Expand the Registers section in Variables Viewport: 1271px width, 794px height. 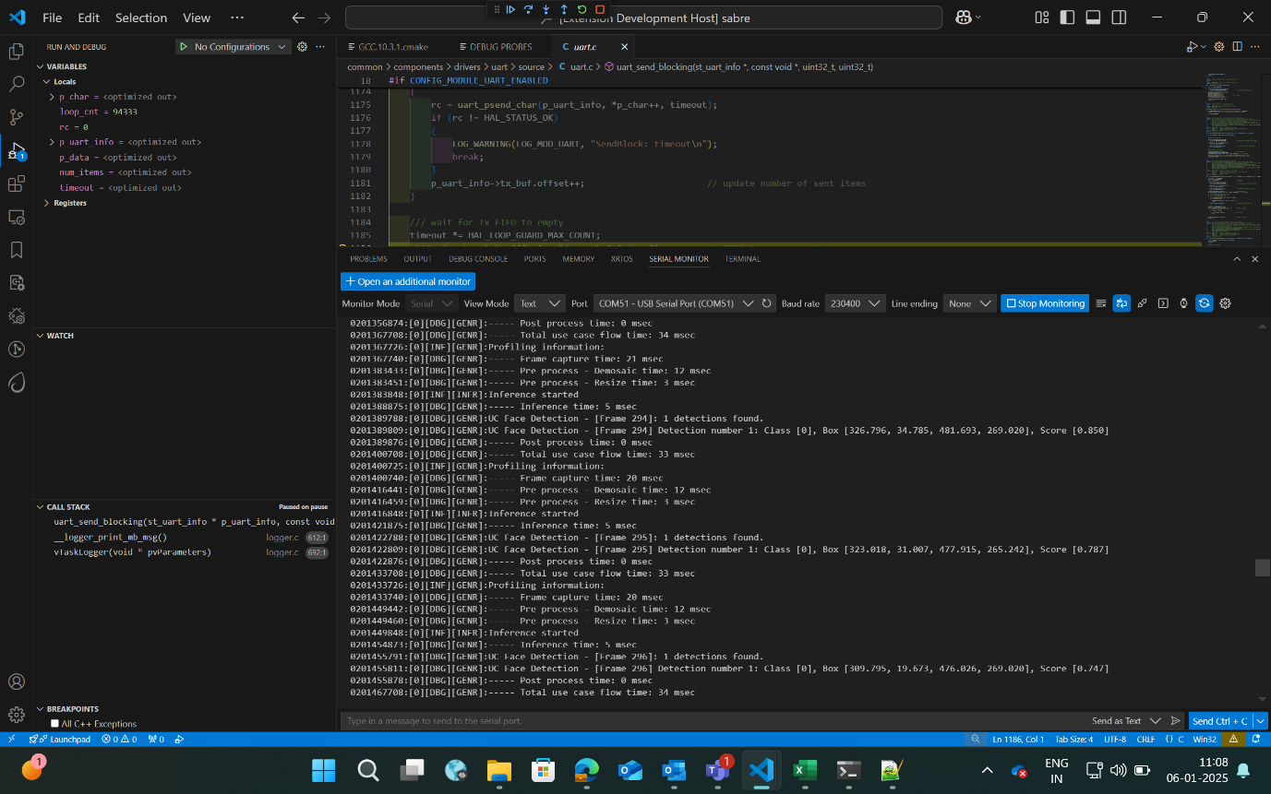pos(70,202)
